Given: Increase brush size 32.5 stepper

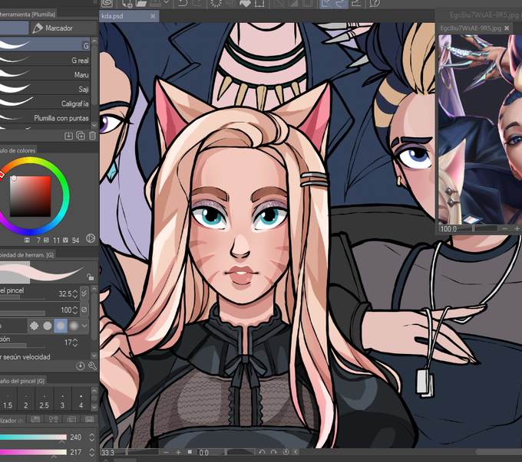Looking at the screenshot, I should click(75, 291).
